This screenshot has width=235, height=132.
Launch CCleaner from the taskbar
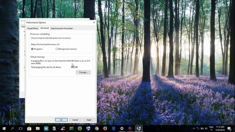63,128
